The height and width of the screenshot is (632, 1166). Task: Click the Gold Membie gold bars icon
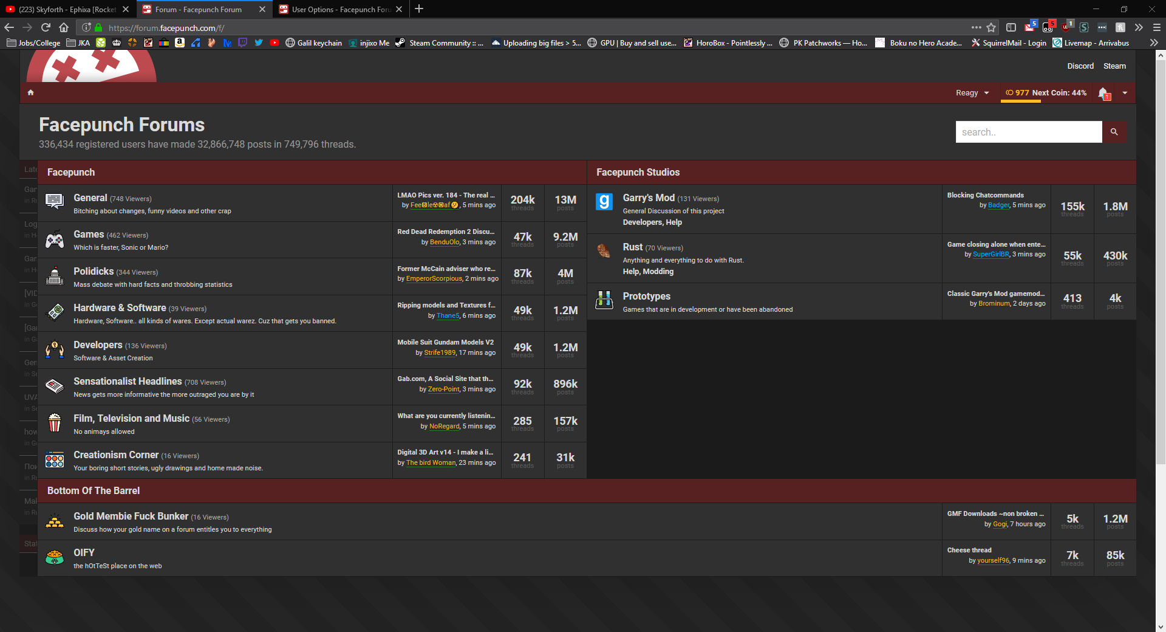point(55,521)
